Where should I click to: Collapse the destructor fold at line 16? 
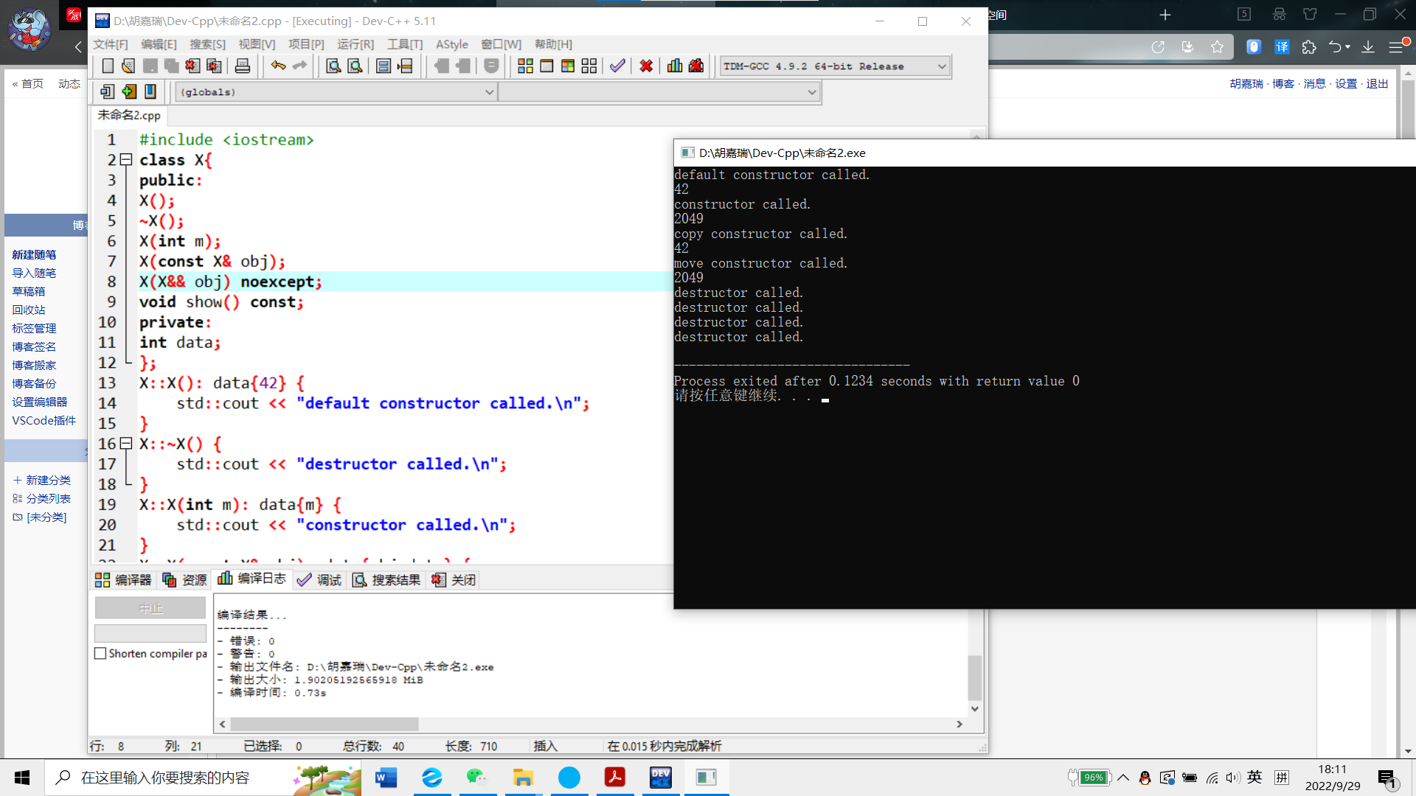(126, 444)
